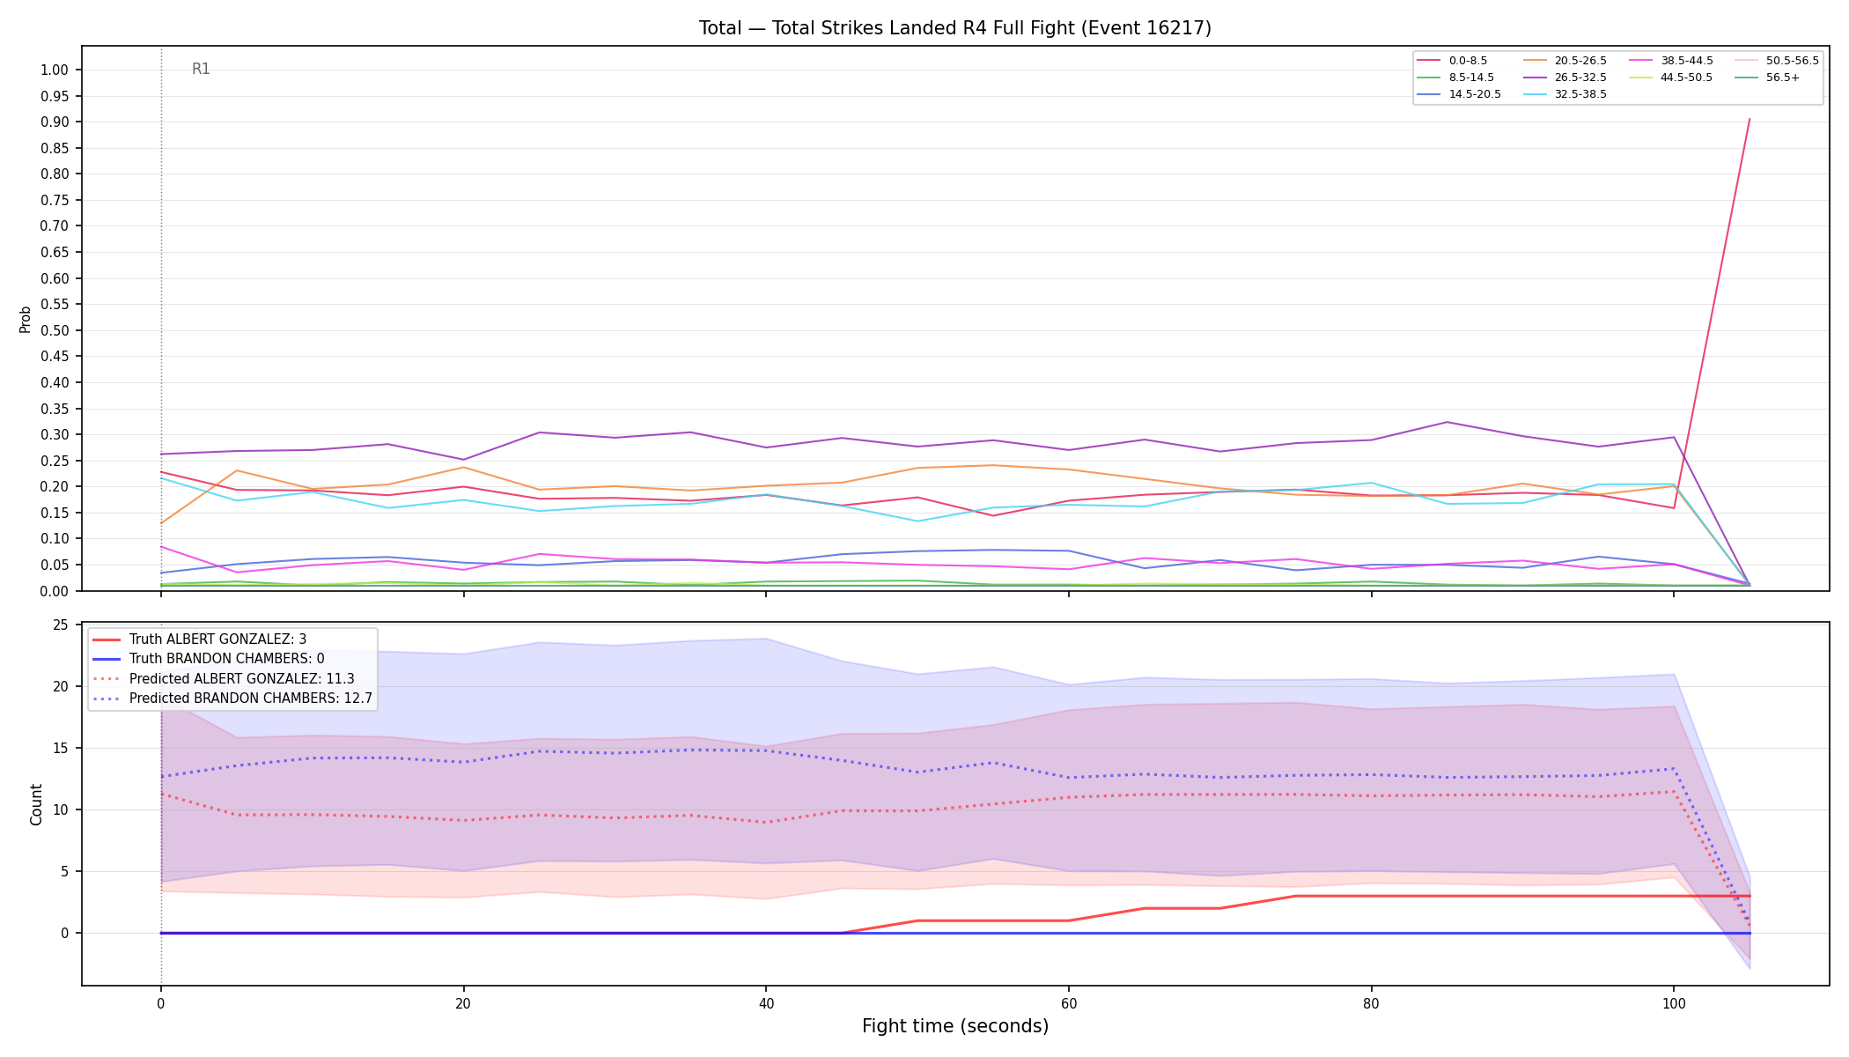Click the cyan 32.5-38.5 color line in legend
Screen dimensions: 1849x1057
point(1535,94)
